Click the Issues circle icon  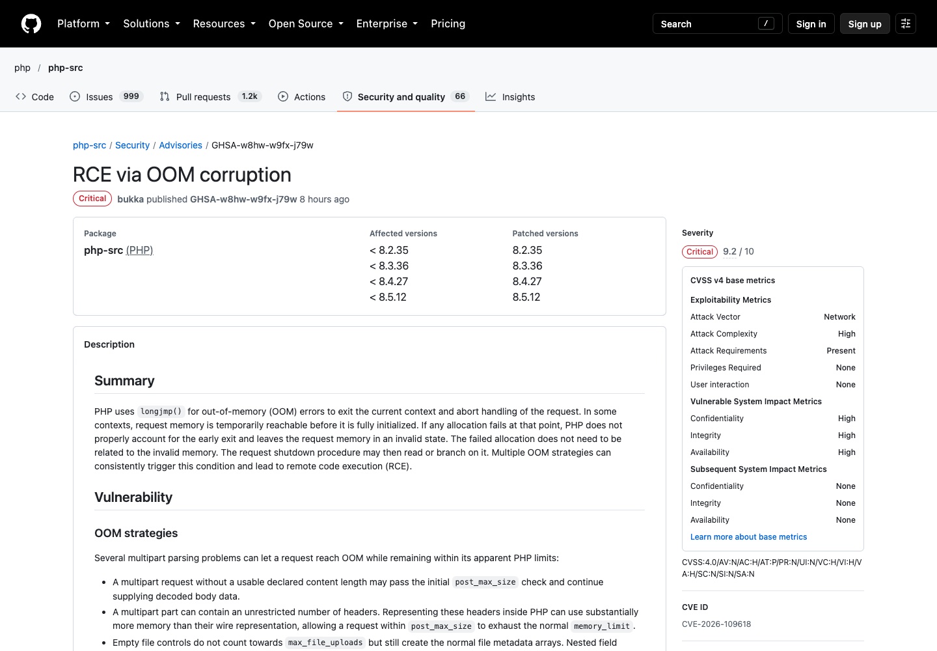75,96
